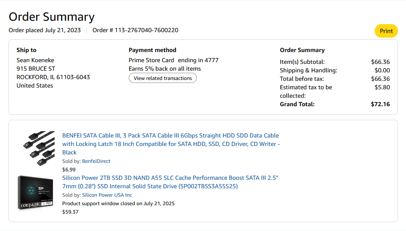Image resolution: width=406 pixels, height=231 pixels.
Task: Click the SATA cable price $6.99
Action: 69,170
